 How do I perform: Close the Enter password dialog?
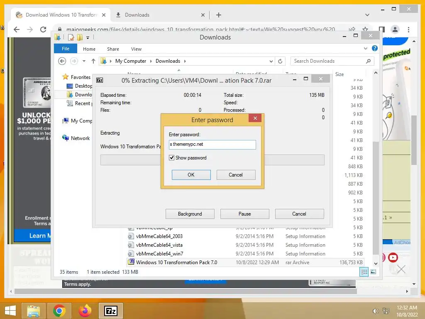coord(255,118)
